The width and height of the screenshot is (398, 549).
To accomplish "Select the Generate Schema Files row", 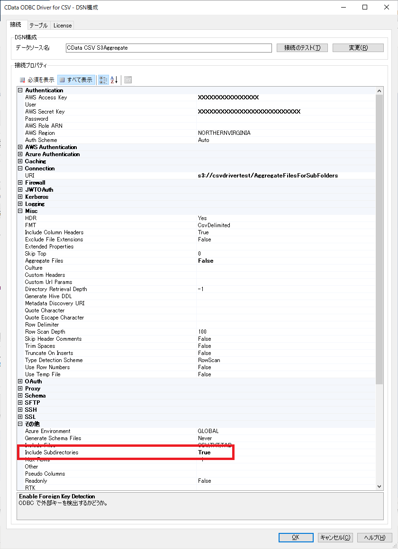I will 199,438.
